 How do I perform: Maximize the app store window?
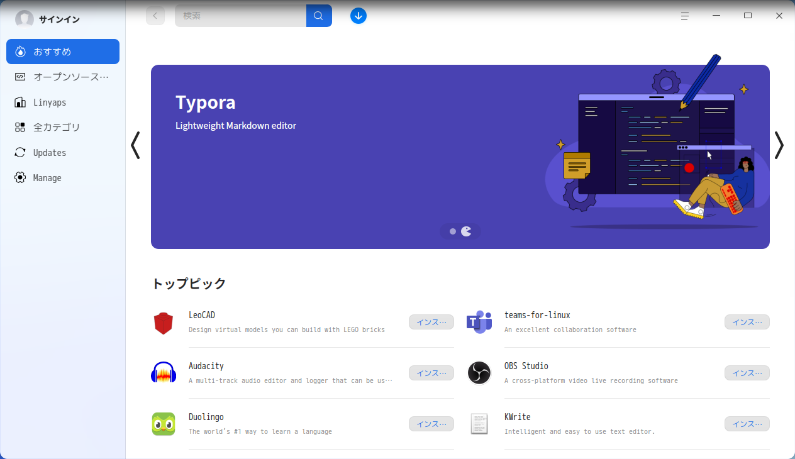748,16
